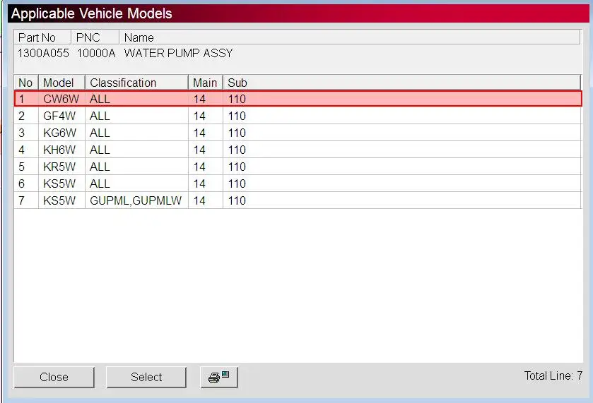The height and width of the screenshot is (403, 593).
Task: Click GUPML,GUPMLW classification cell
Action: click(136, 200)
